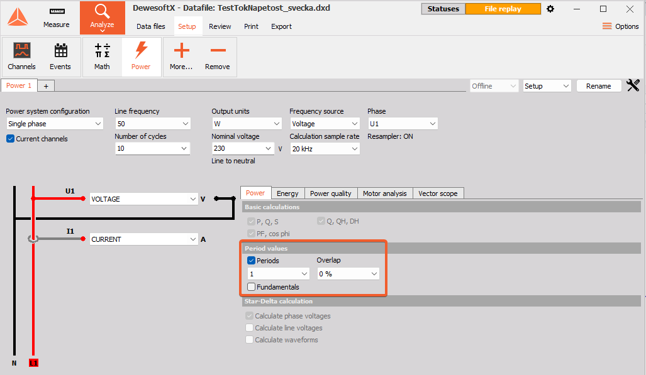Open settings gear next to File replay
Image resolution: width=646 pixels, height=375 pixels.
click(550, 9)
